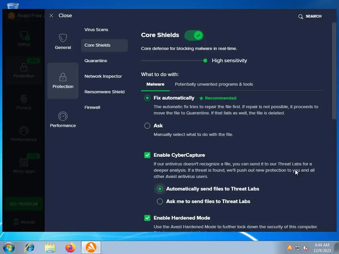Click the X close settings icon
The width and height of the screenshot is (339, 254).
point(51,16)
